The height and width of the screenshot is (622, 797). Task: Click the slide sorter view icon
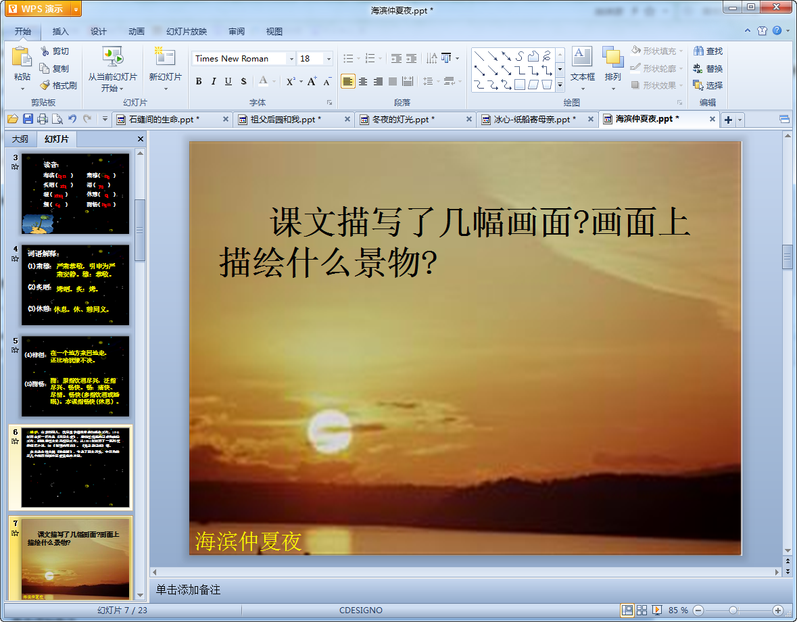642,610
